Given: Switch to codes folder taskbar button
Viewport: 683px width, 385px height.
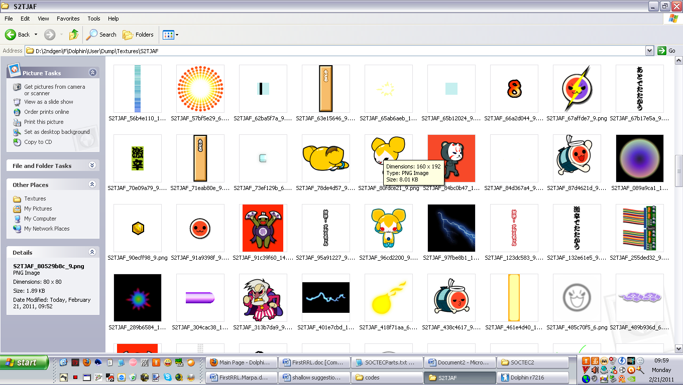Looking at the screenshot, I should [x=386, y=377].
